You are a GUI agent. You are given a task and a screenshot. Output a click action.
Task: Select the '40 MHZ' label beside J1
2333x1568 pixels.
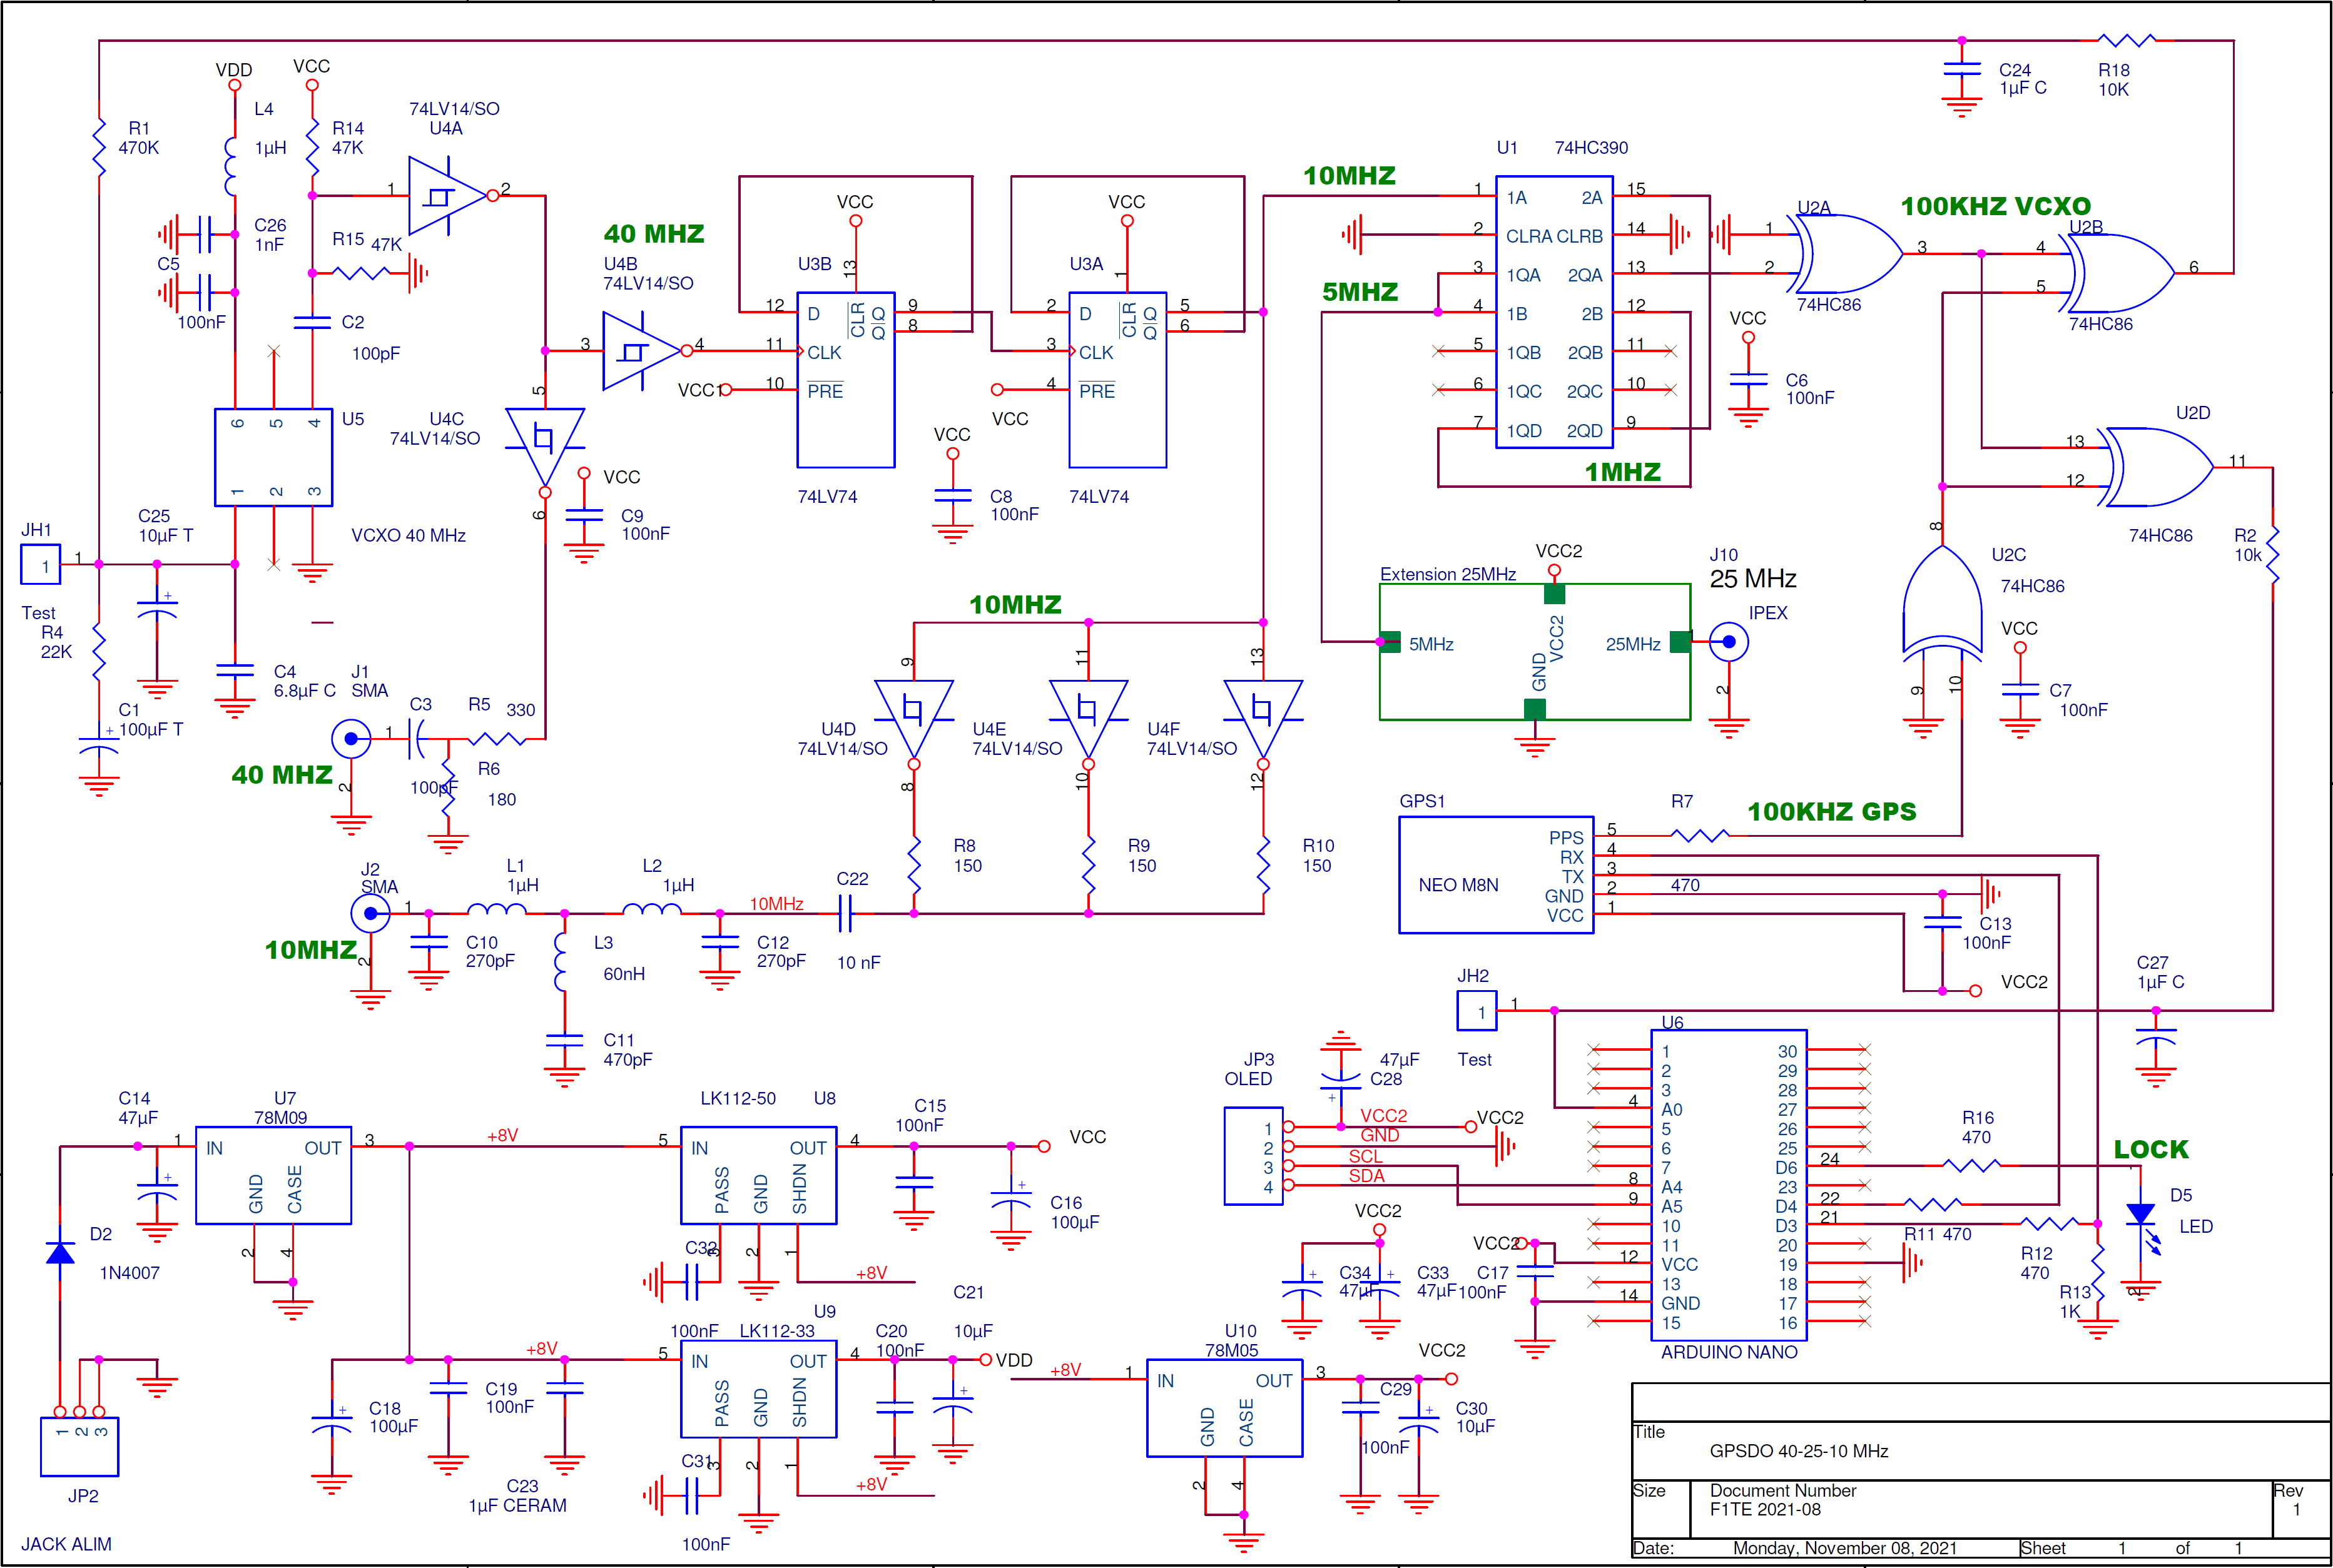coord(282,775)
